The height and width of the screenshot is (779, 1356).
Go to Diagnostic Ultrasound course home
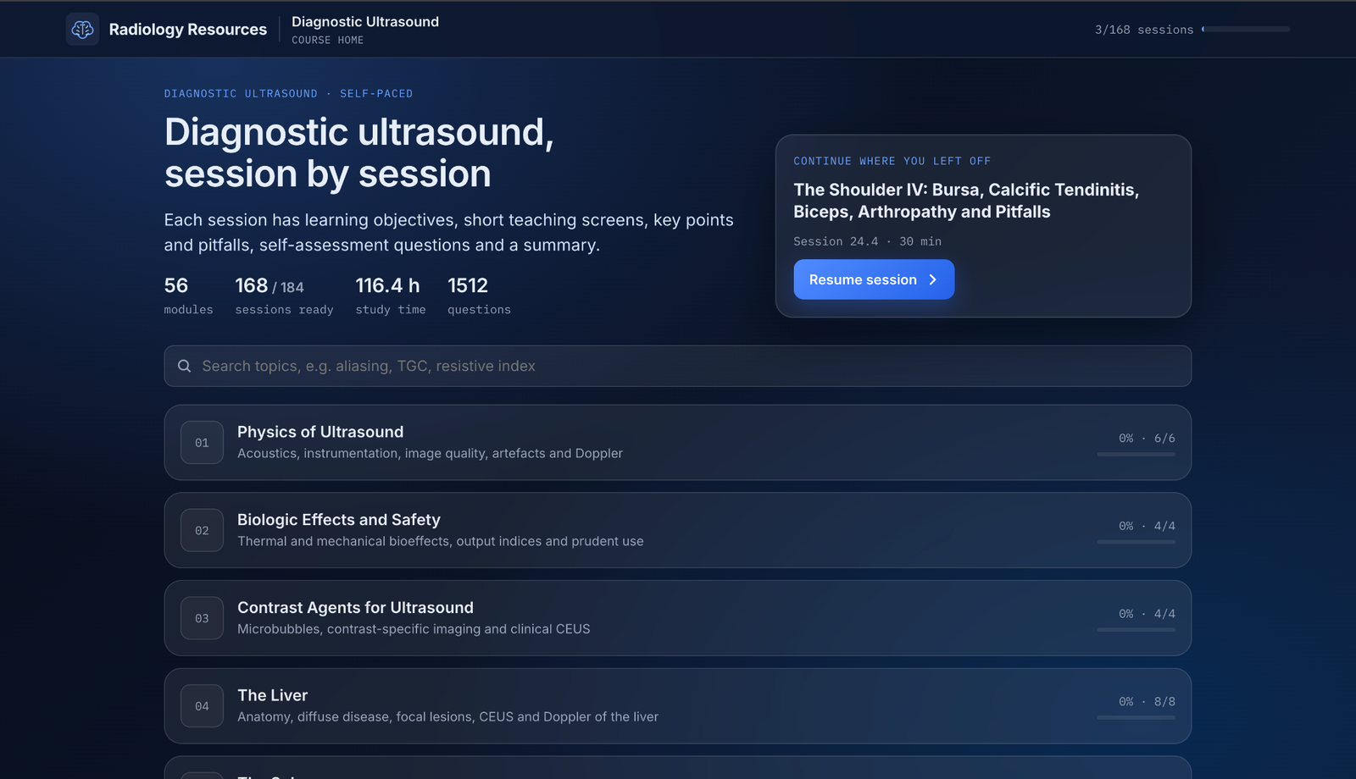[365, 30]
